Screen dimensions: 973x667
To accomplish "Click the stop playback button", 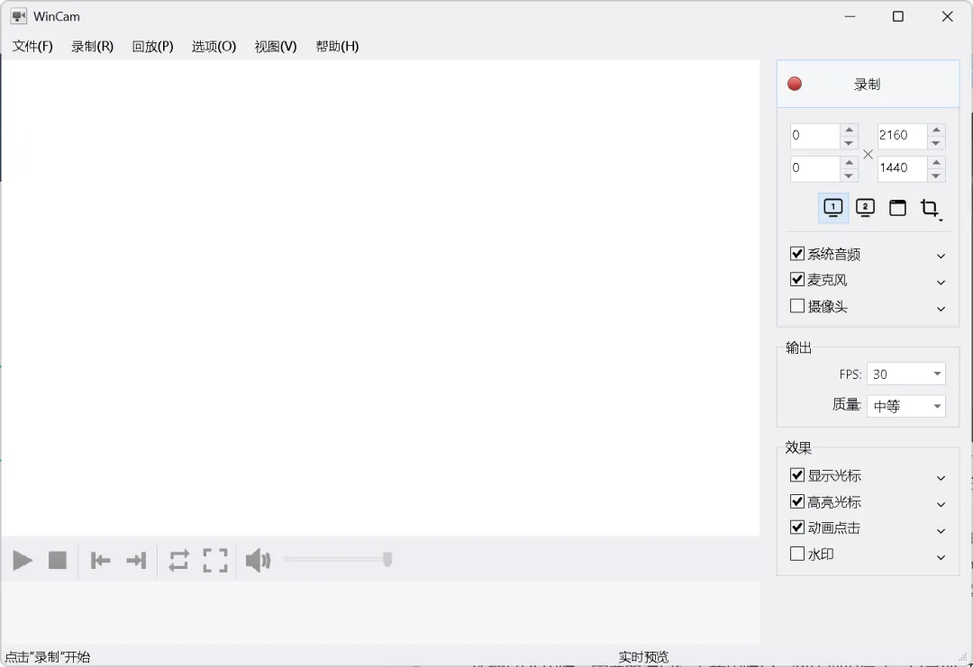I will point(58,561).
